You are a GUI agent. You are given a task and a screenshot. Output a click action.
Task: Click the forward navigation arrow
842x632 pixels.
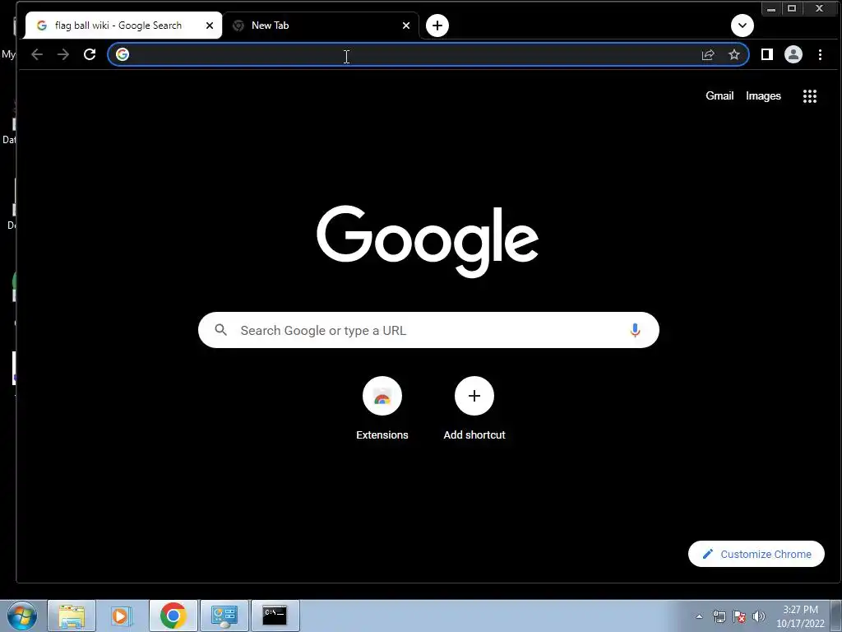pyautogui.click(x=63, y=54)
